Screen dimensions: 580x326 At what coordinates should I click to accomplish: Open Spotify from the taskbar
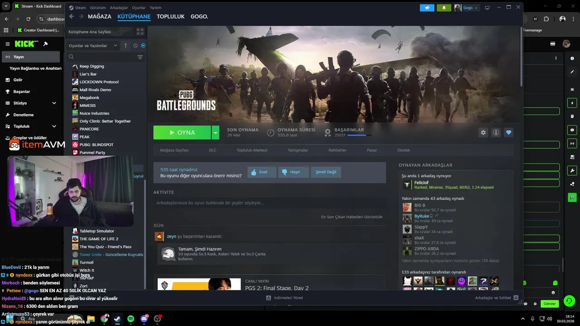[x=130, y=319]
